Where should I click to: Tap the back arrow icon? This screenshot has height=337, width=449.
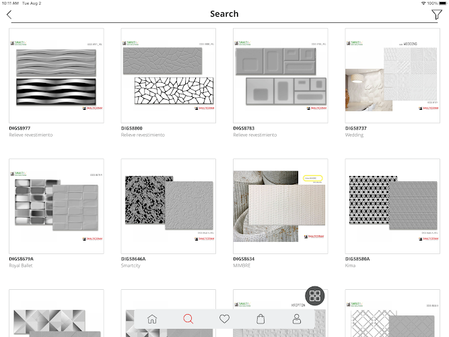[x=9, y=15]
